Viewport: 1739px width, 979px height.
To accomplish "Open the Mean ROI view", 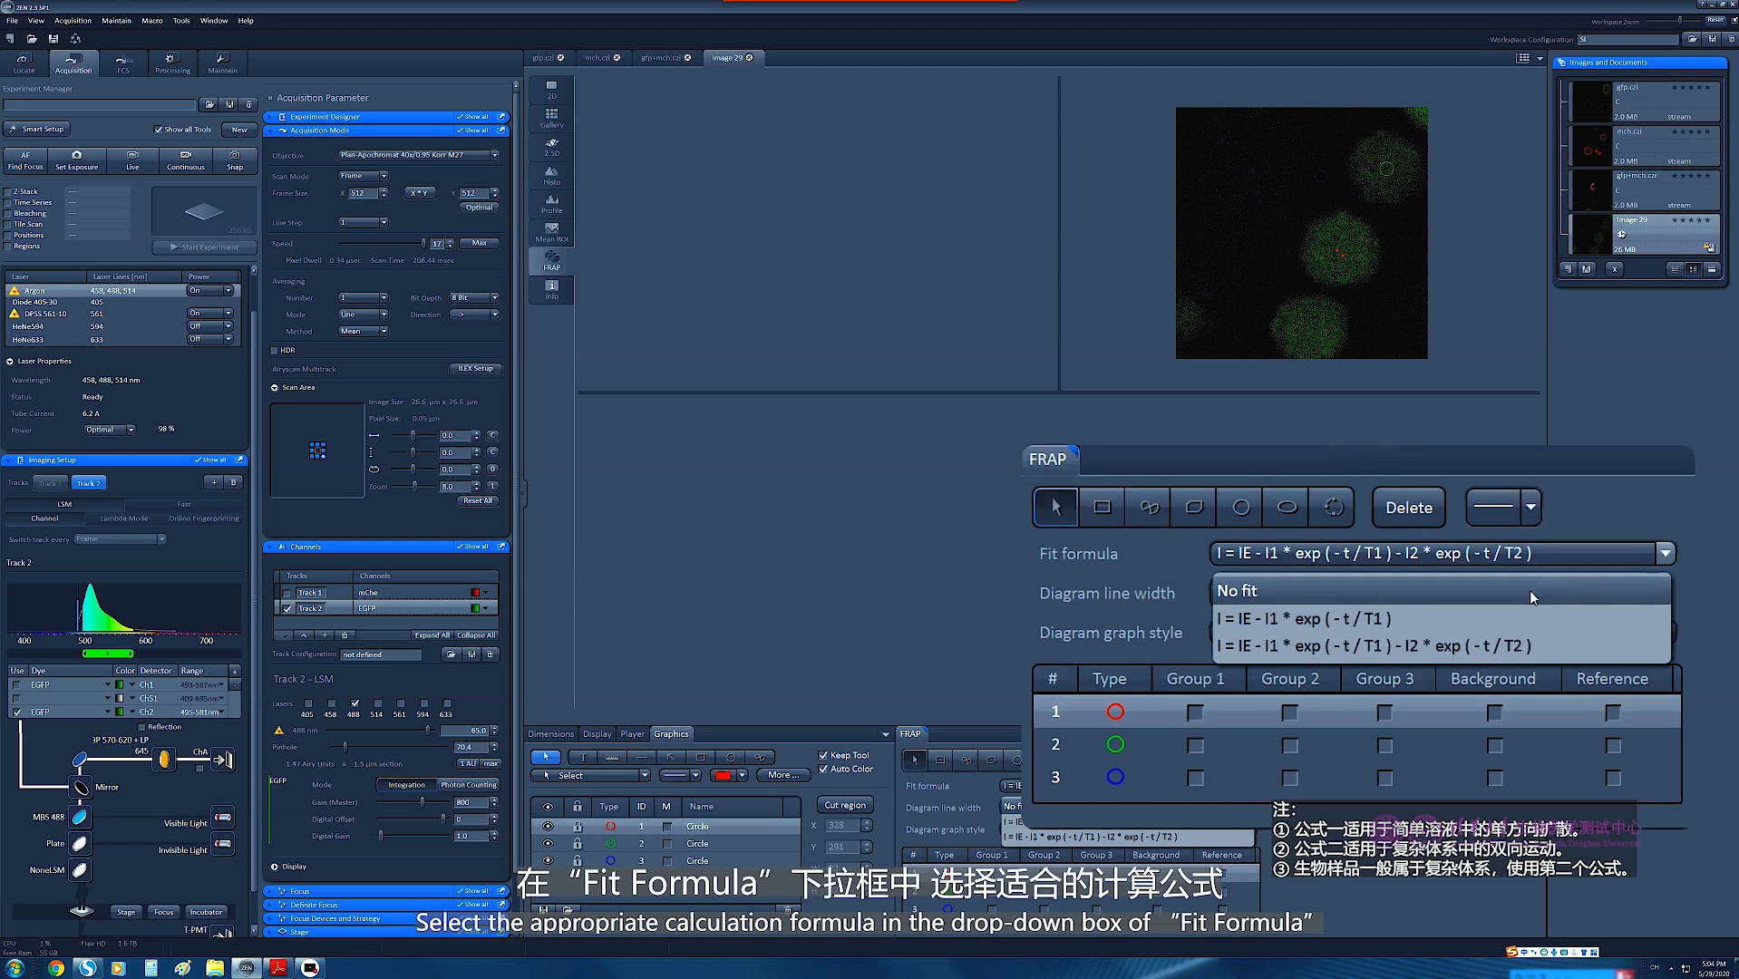I will [x=551, y=233].
